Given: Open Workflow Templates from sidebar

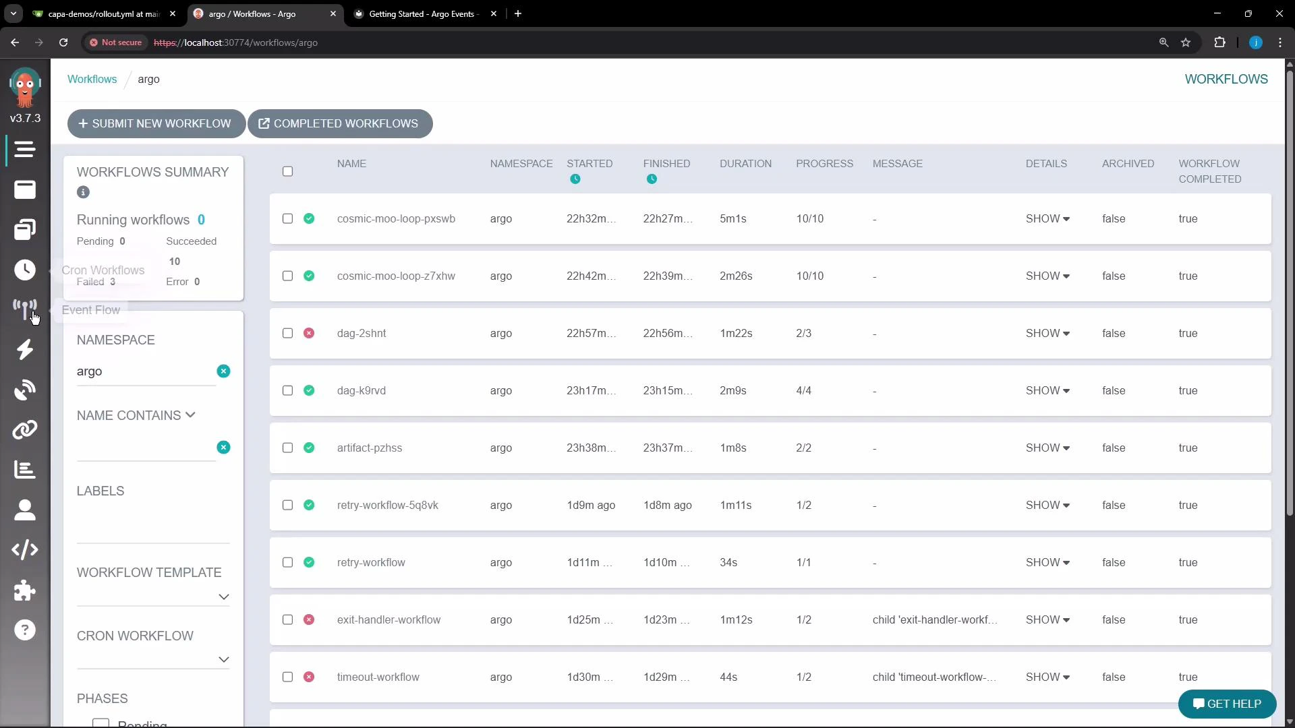Looking at the screenshot, I should click(25, 229).
